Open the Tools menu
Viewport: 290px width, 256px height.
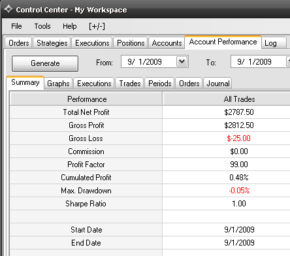point(42,26)
